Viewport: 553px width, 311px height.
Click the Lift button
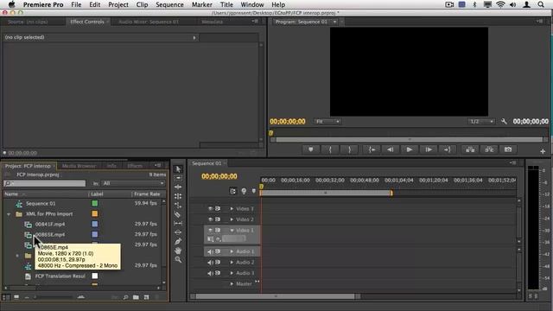(x=470, y=149)
